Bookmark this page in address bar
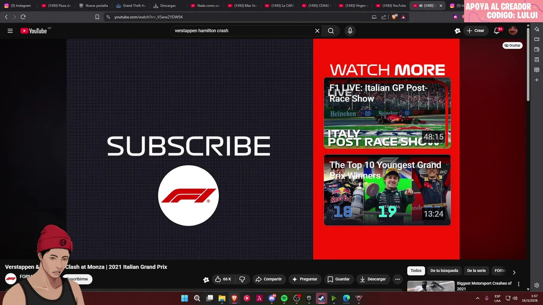The height and width of the screenshot is (305, 543). 97,17
